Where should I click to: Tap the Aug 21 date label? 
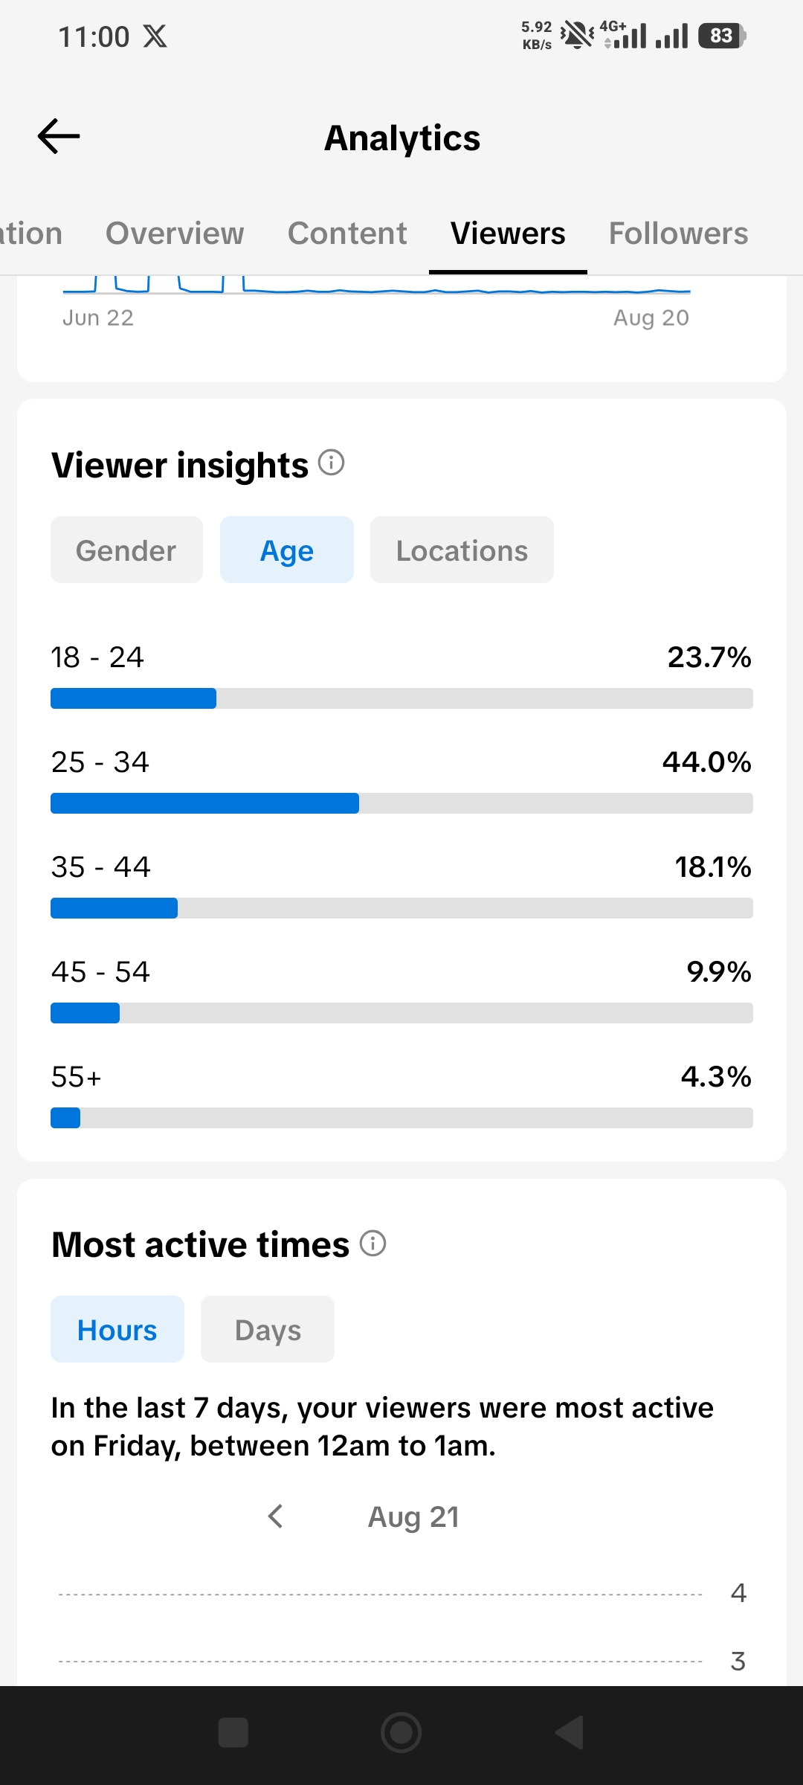414,1517
